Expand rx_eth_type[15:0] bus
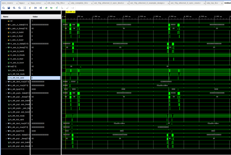Viewport: 231px width, 155px height. coord(6,89)
